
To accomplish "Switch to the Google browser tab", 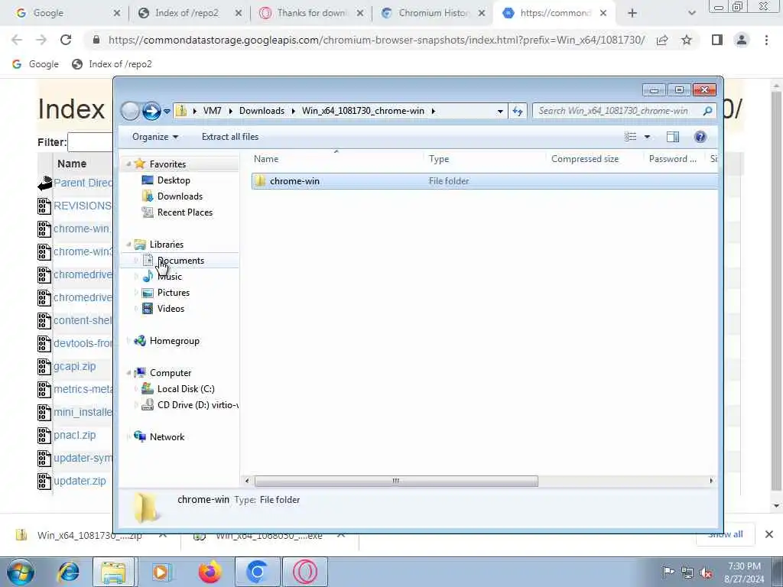I will (x=64, y=13).
